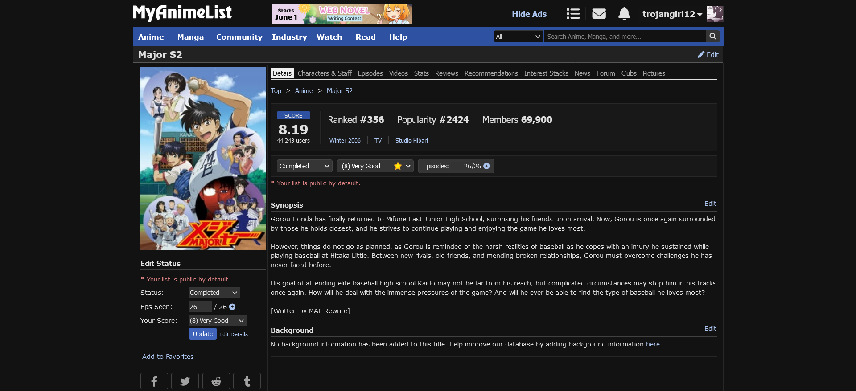Click the Update button
The width and height of the screenshot is (856, 391).
coord(203,334)
